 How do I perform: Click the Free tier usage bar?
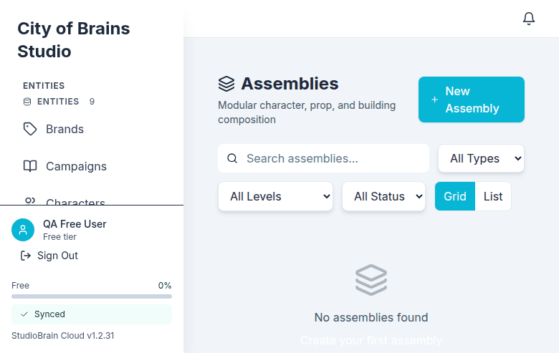tap(92, 296)
